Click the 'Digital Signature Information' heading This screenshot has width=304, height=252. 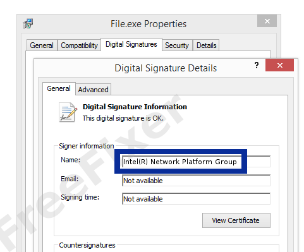(135, 107)
